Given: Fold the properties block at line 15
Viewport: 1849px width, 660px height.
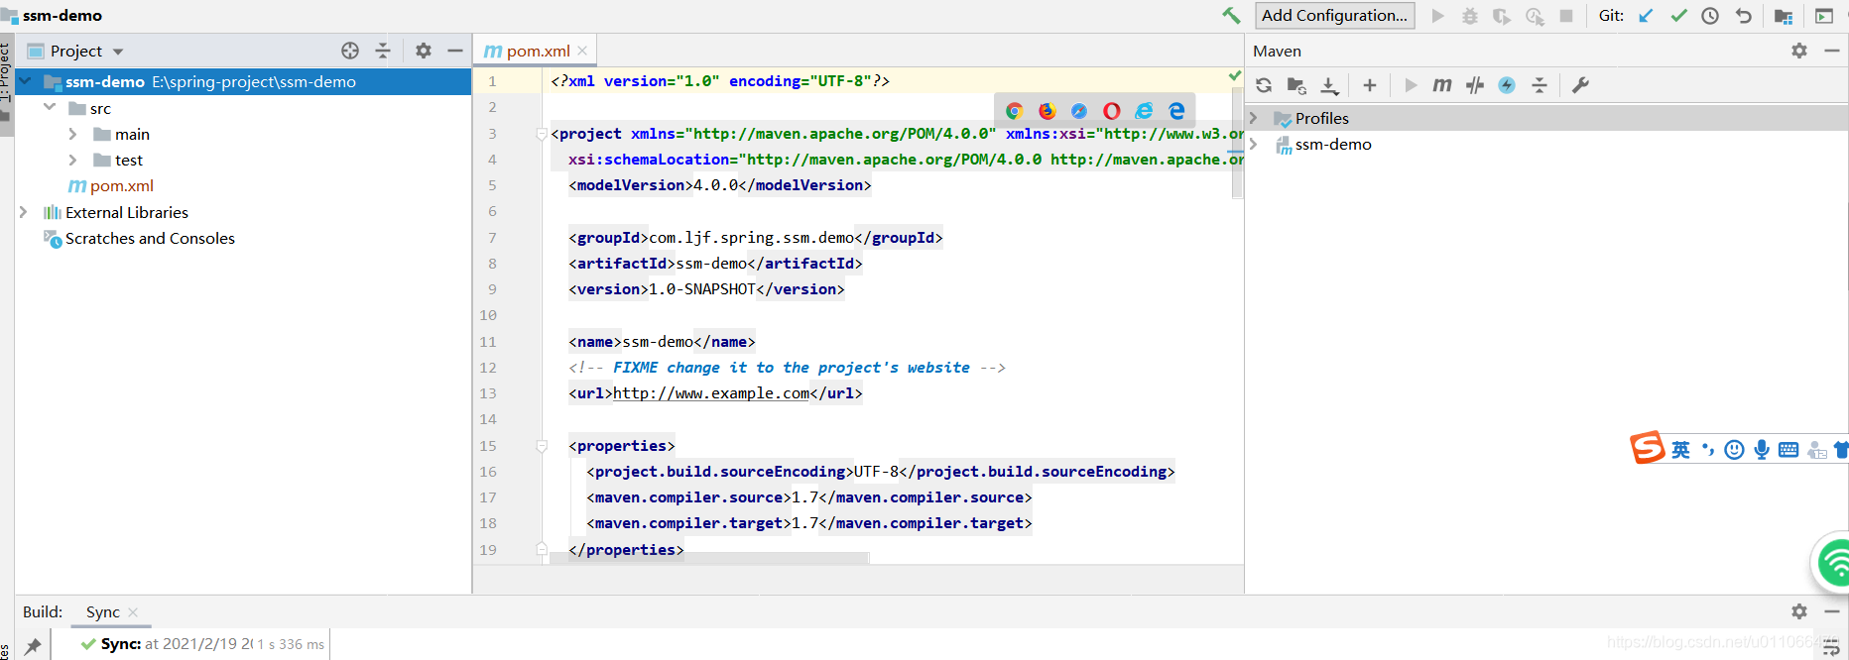Looking at the screenshot, I should coord(542,446).
